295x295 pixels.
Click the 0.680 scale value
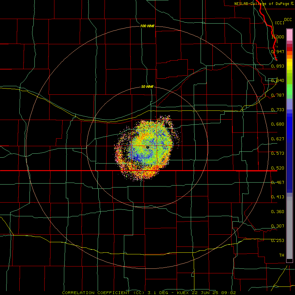[x=278, y=124]
